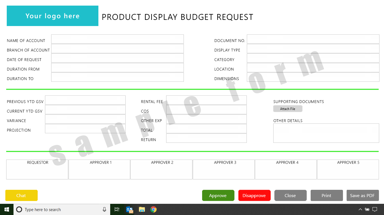Click the 'SUPPORTING DOCUMENTS' label
The height and width of the screenshot is (215, 384).
tap(299, 102)
